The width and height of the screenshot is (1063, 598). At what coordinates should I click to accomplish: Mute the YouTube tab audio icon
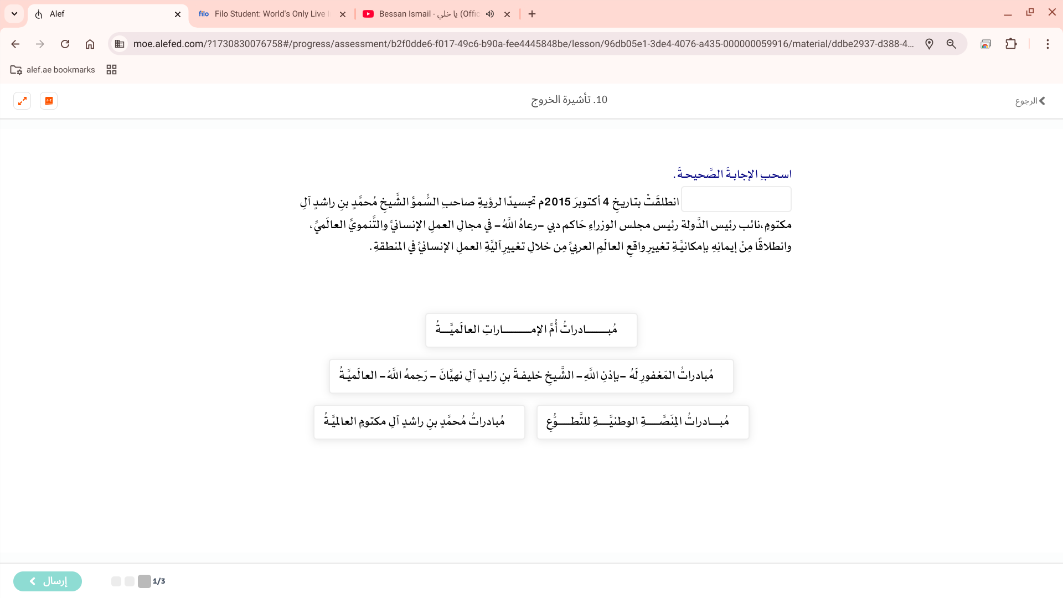coord(490,14)
